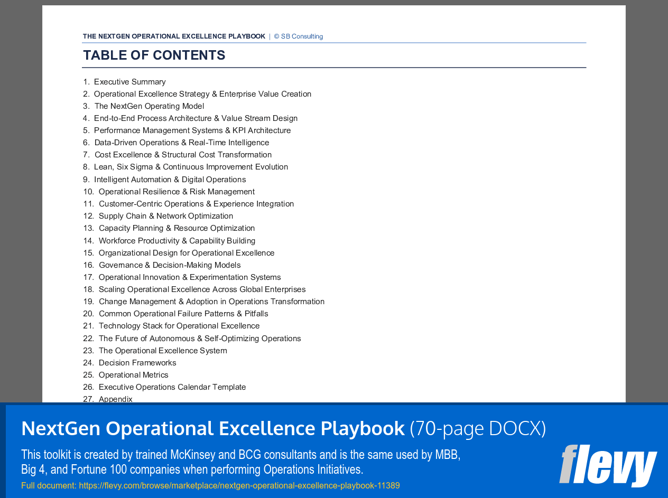The width and height of the screenshot is (668, 498).
Task: Click the Intelligent Automation & Digital Operations entry
Action: pos(170,179)
